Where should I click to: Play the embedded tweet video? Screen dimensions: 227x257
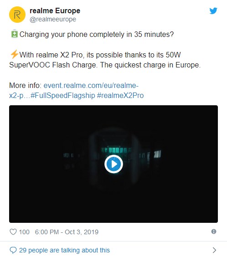click(x=113, y=164)
